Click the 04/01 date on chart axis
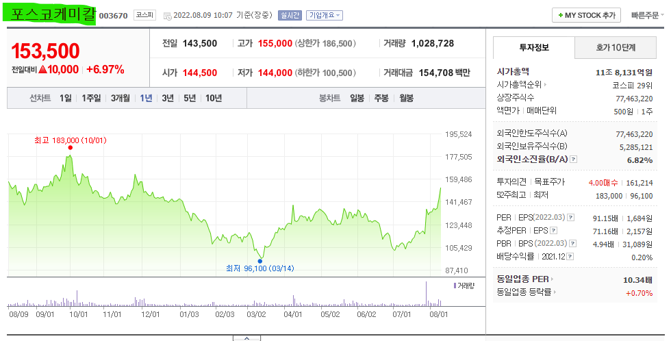Image resolution: width=671 pixels, height=341 pixels. pos(293,314)
